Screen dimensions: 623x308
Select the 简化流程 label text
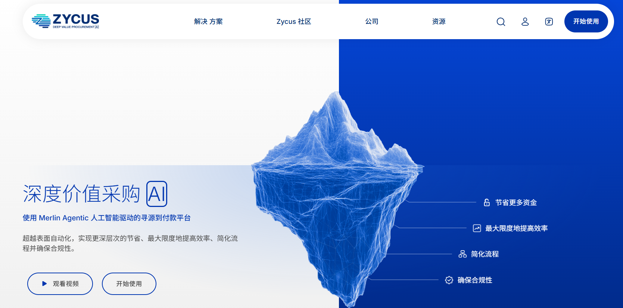[x=485, y=254]
